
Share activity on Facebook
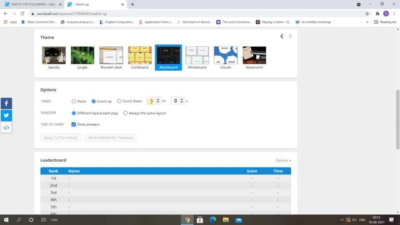click(x=6, y=103)
